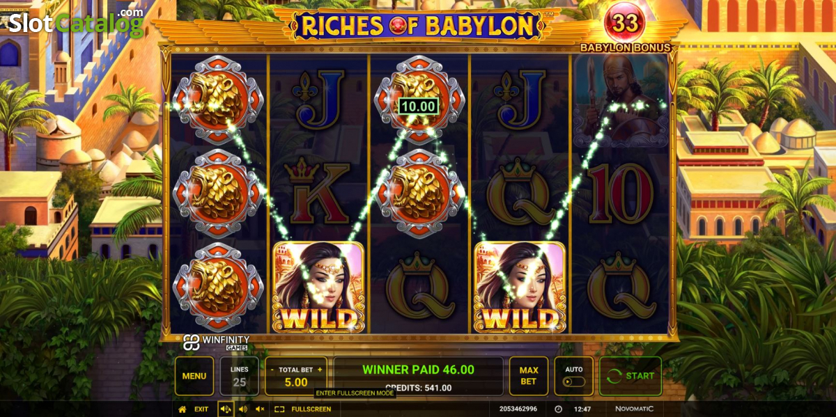Toggle the Auto spin switch
Image resolution: width=836 pixels, height=417 pixels.
(574, 382)
